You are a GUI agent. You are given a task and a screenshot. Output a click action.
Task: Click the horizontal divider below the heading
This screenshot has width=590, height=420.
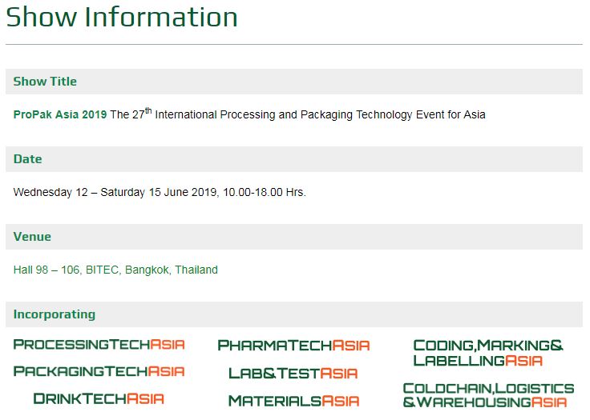(x=294, y=44)
